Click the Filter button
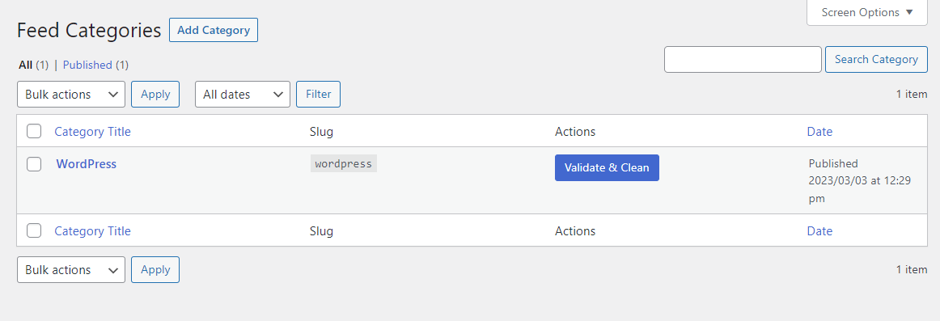Image resolution: width=940 pixels, height=321 pixels. point(319,94)
